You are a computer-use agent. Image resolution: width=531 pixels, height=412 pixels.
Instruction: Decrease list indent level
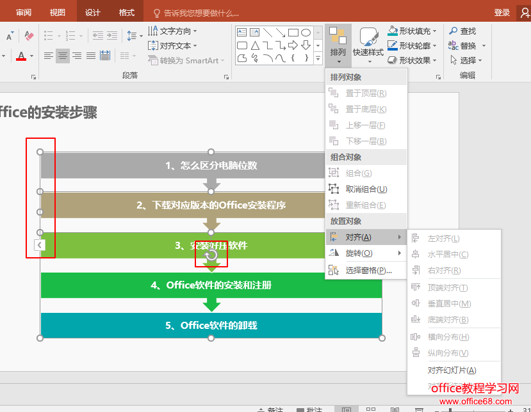click(98, 36)
